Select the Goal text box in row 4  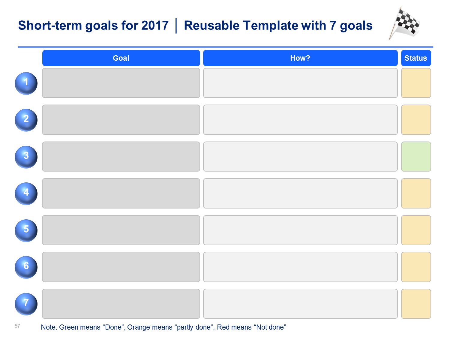(x=121, y=193)
